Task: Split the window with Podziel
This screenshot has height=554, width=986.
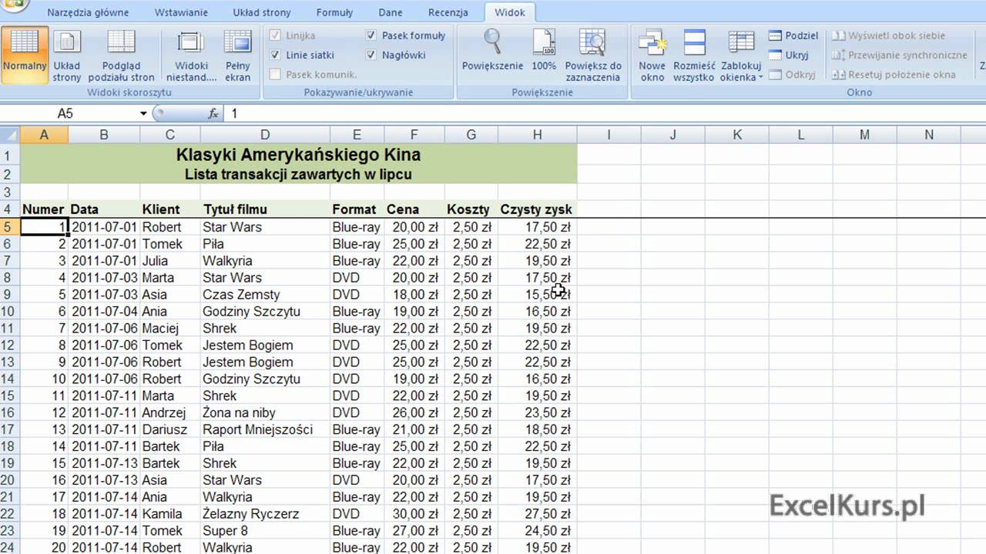Action: 793,35
